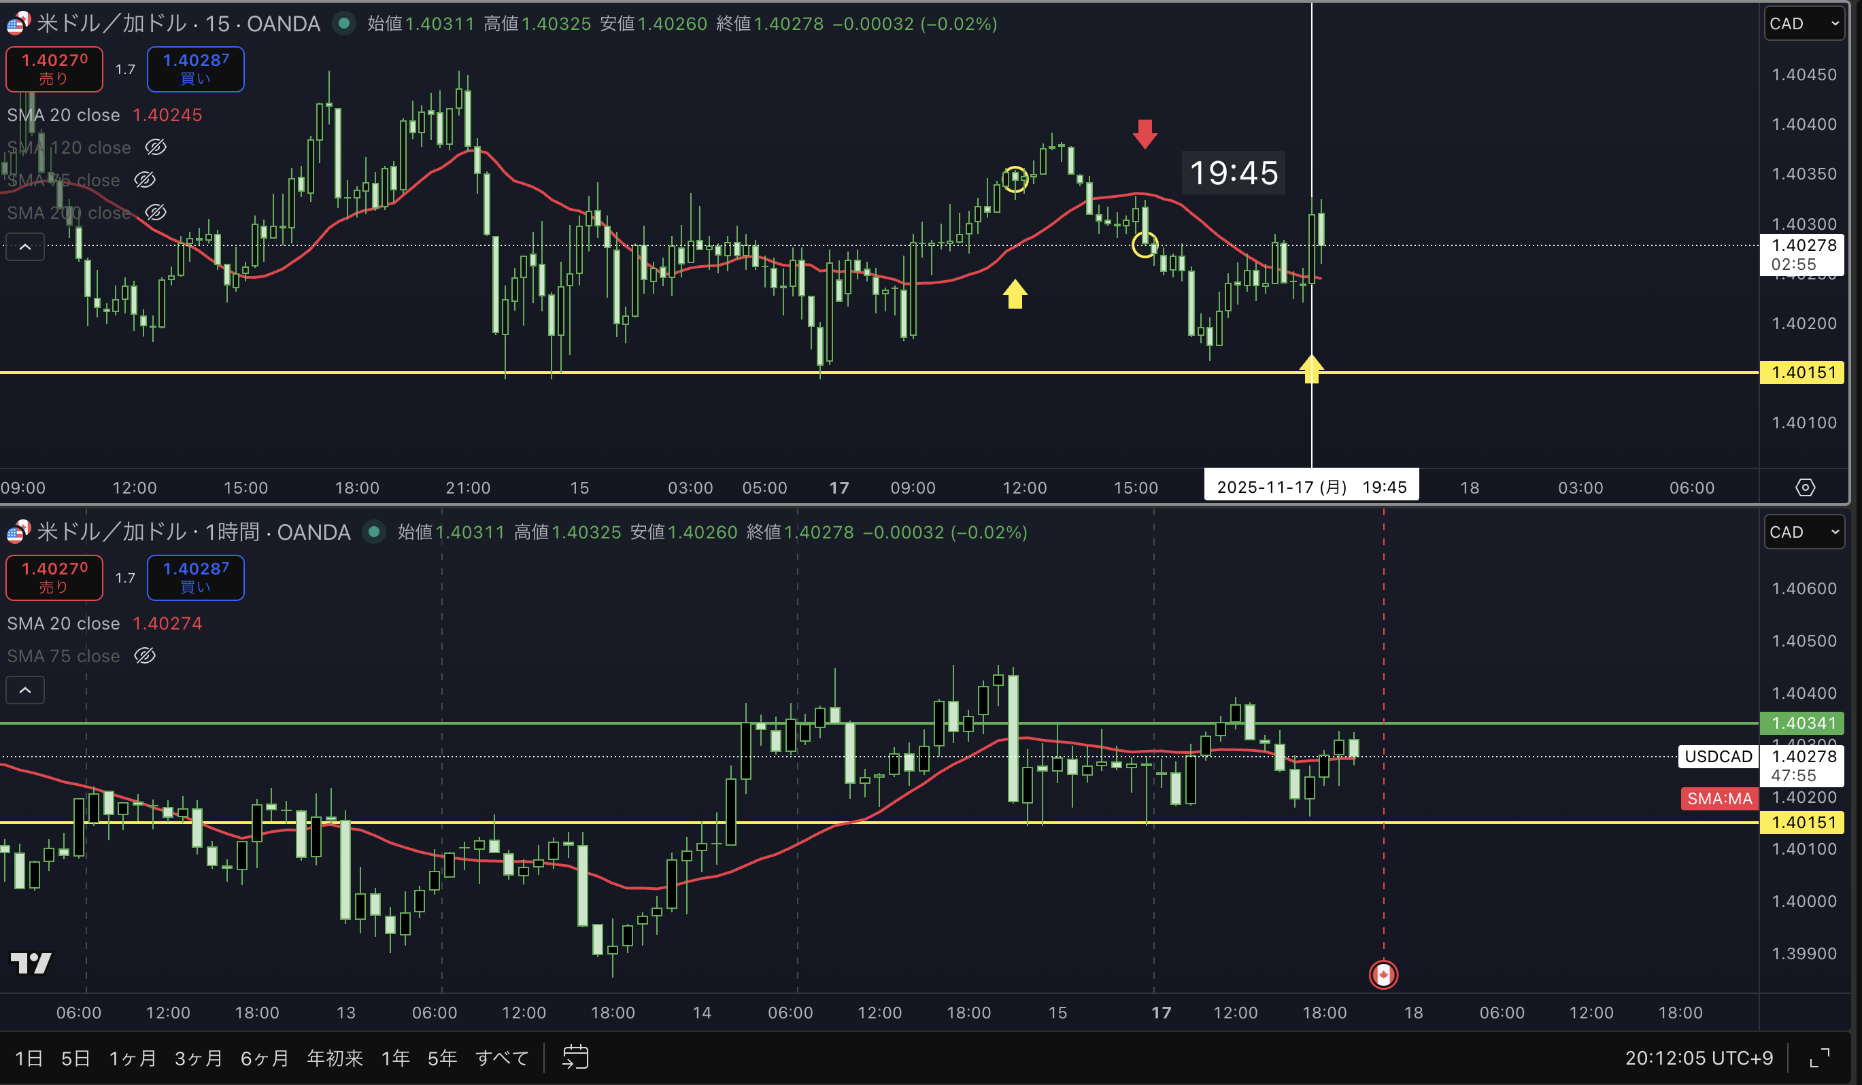
Task: Click the green market status dot in the top chart
Action: (x=343, y=24)
